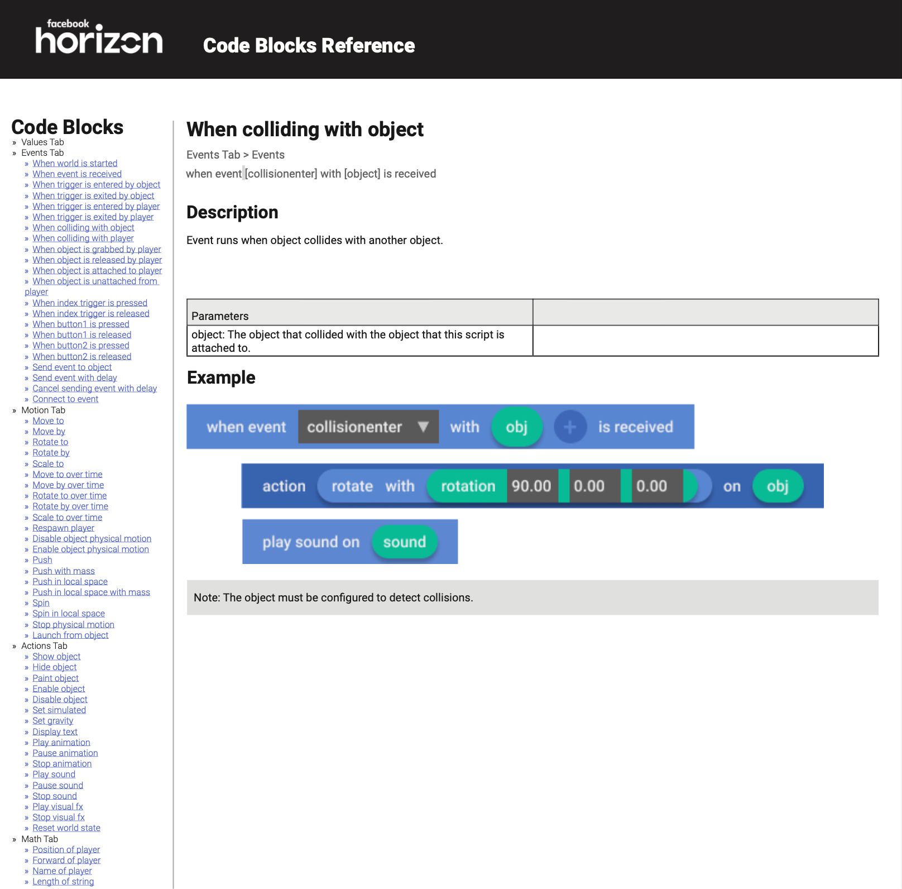Open the 'Move by' link
The image size is (902, 889).
[49, 431]
